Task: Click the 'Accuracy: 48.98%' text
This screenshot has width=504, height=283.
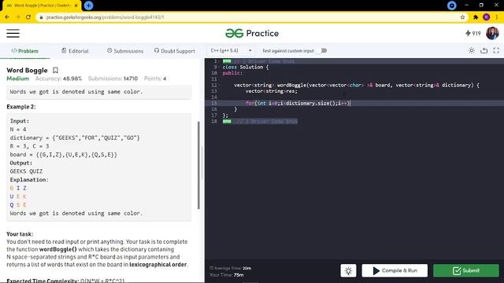Action: coord(58,79)
